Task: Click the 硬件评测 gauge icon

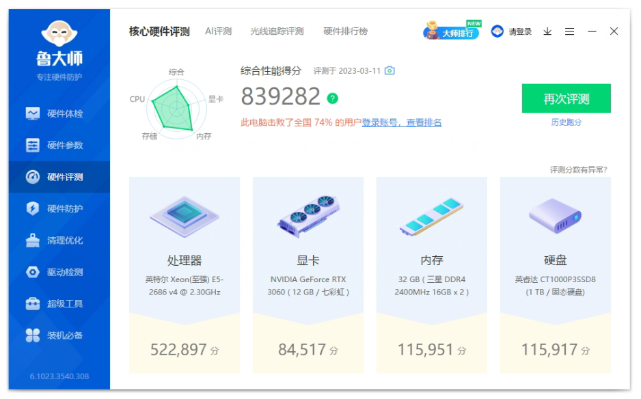Action: (x=33, y=177)
